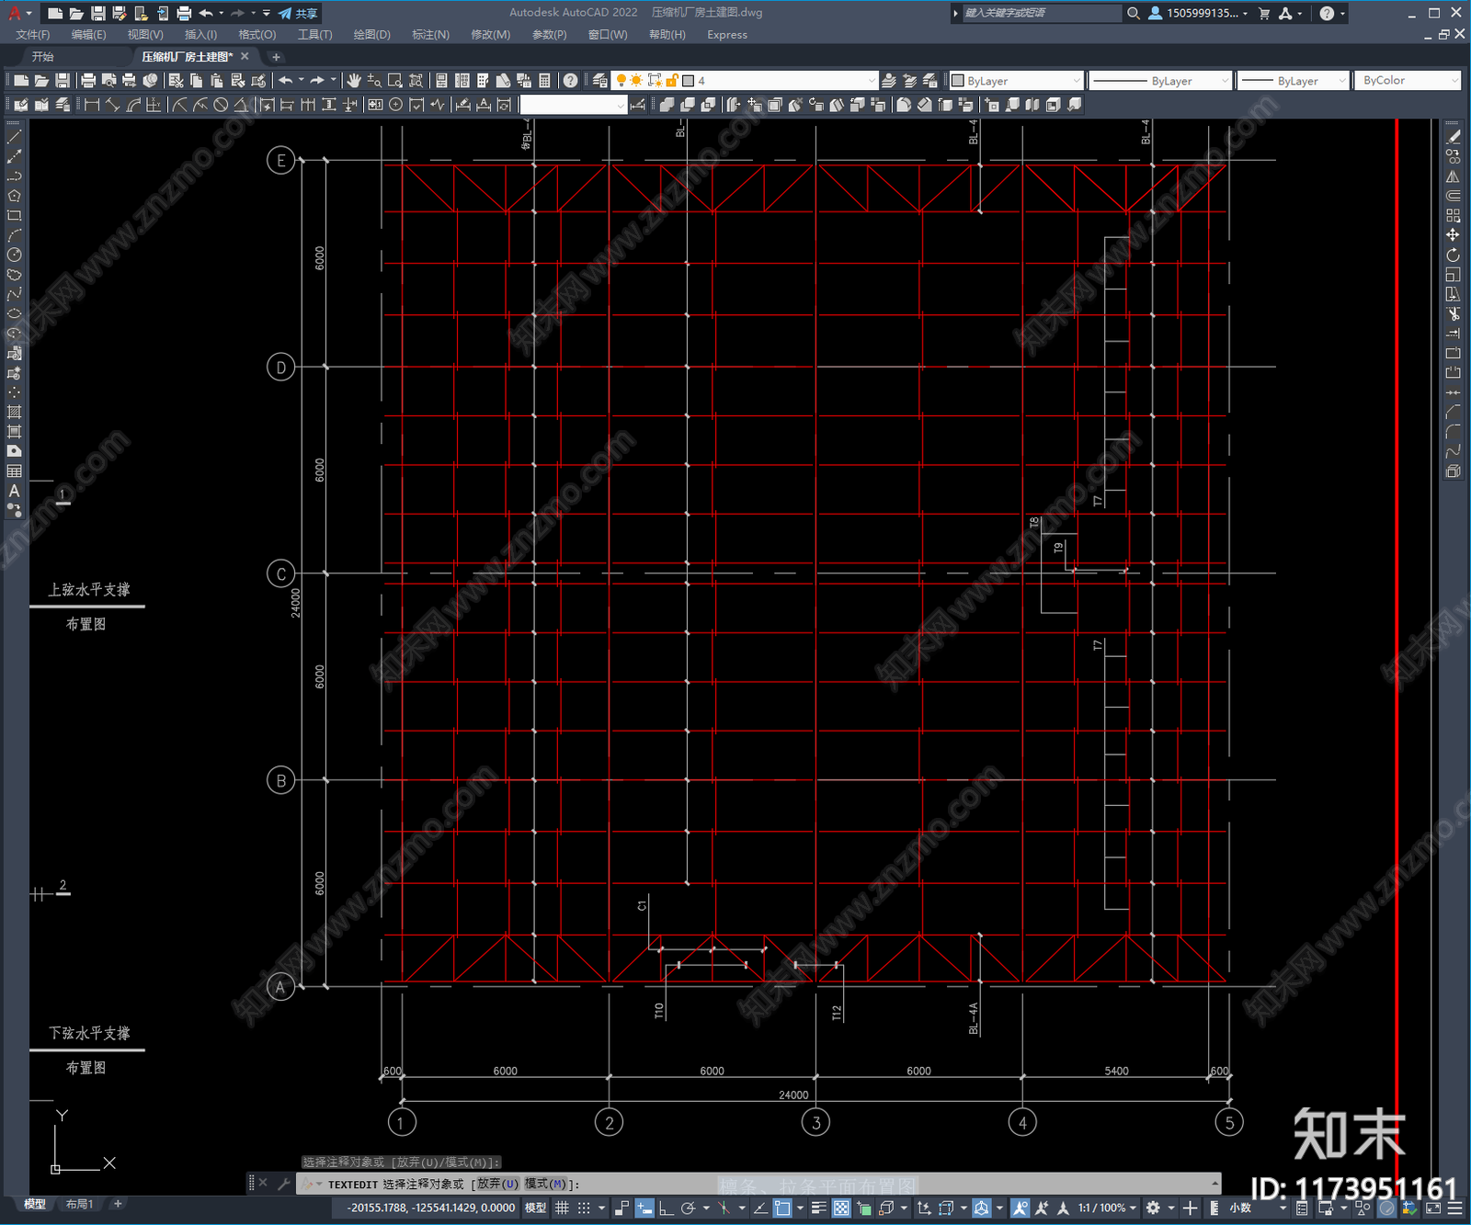This screenshot has width=1471, height=1225.
Task: Click the layer color swatch beside ByLayer
Action: tap(958, 81)
